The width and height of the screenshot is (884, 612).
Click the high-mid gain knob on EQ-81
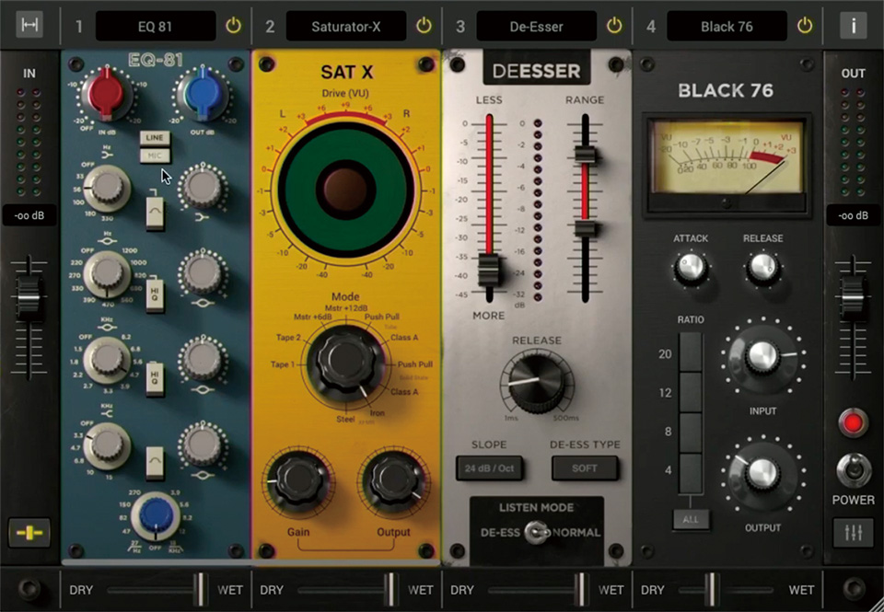pyautogui.click(x=202, y=360)
